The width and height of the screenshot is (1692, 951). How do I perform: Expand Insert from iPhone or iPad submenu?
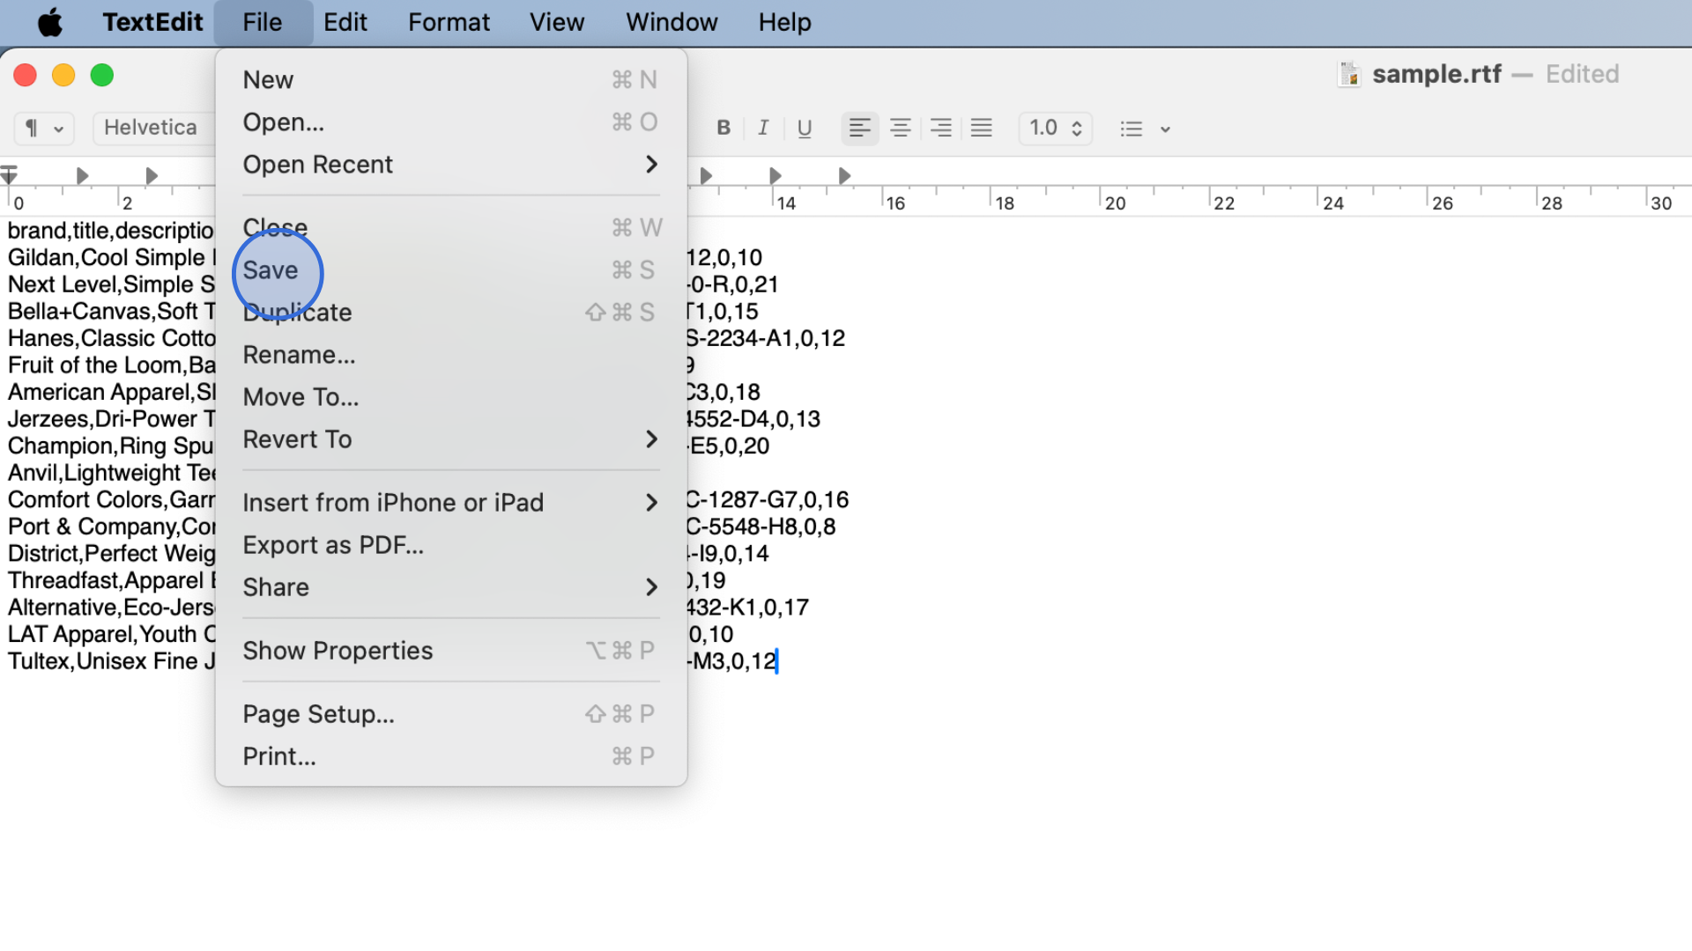(x=450, y=503)
